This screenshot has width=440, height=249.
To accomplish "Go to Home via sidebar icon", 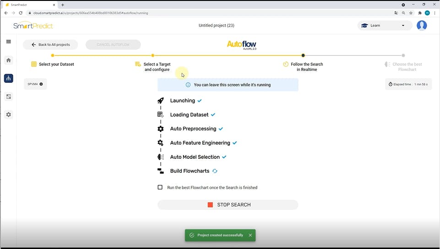I will (9, 60).
